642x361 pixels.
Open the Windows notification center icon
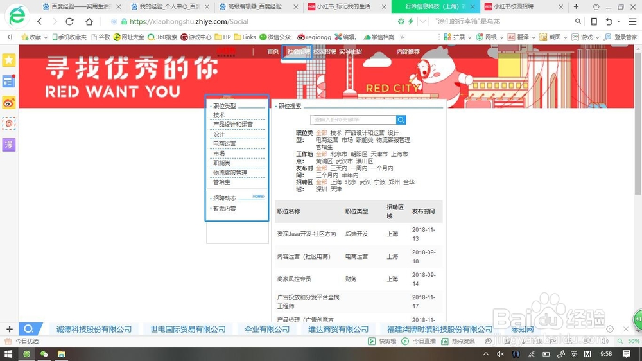(x=627, y=354)
